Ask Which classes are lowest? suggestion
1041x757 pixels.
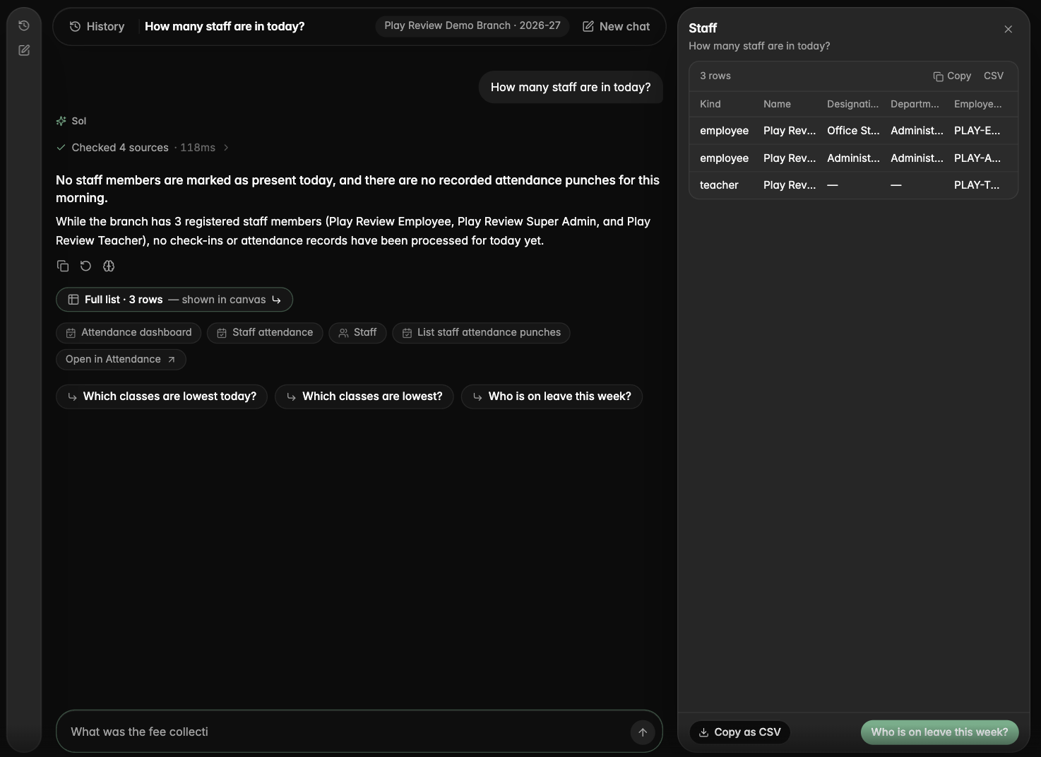pos(364,397)
